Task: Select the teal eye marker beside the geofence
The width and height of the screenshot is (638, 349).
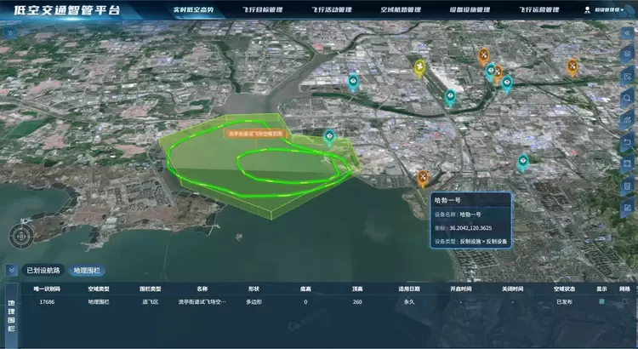Action: point(329,136)
